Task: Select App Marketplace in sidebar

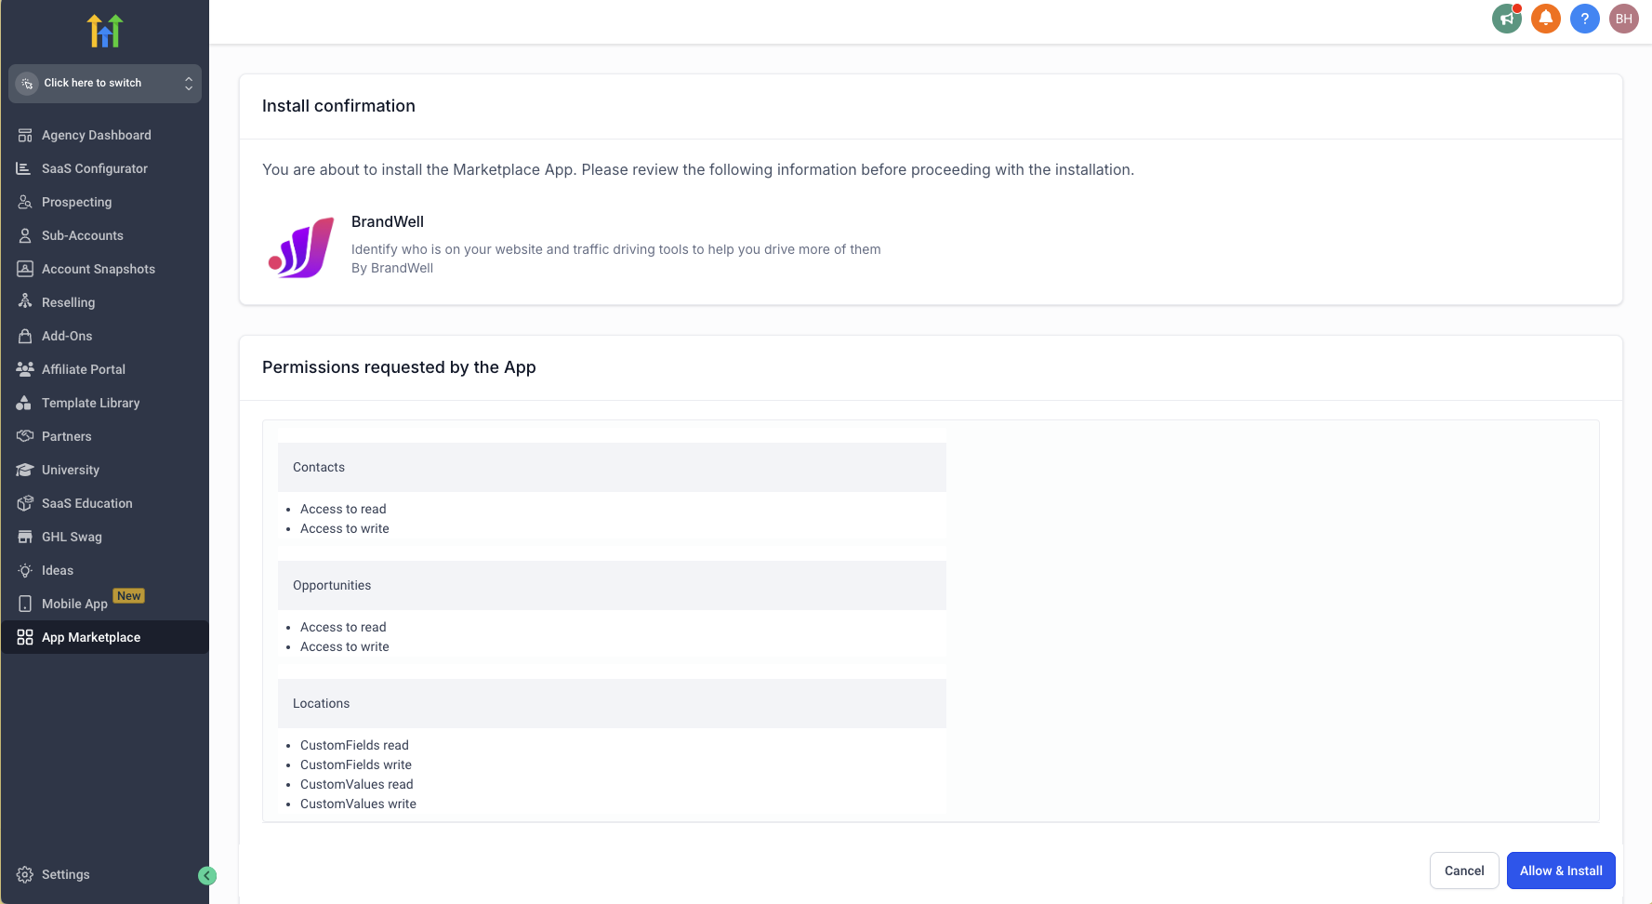Action: click(105, 637)
